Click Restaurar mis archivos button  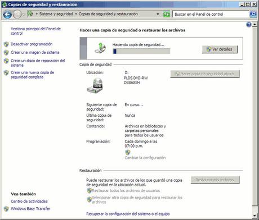215,180
